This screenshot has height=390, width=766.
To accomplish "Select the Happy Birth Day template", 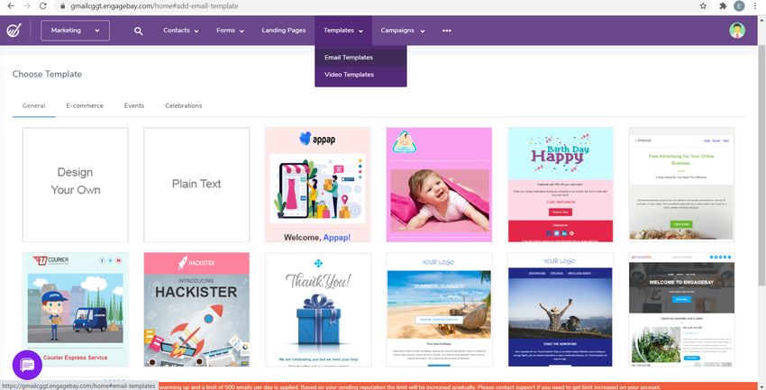I will coord(561,185).
